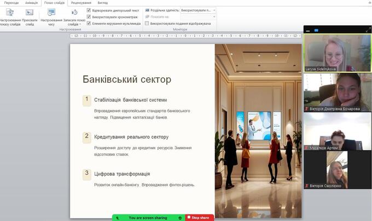Switch to Рецензування tab
Viewport: 372px width, 221px height.
click(x=81, y=3)
